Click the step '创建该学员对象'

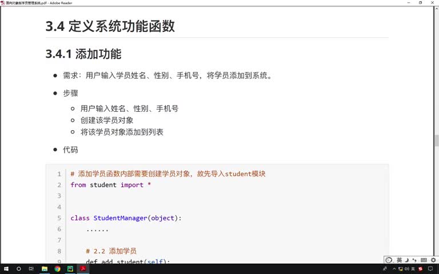click(107, 120)
